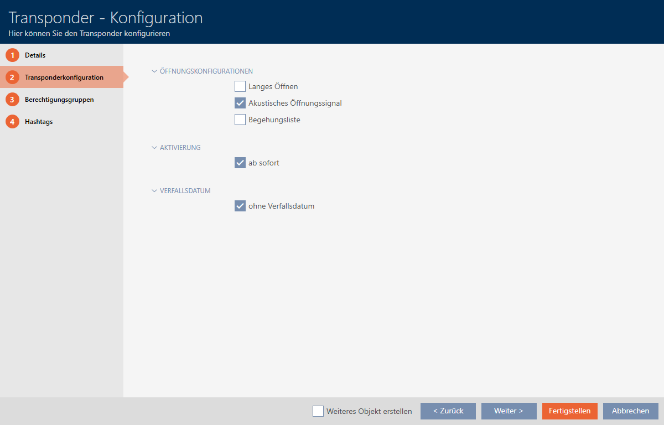Open the Berechtigungsgruppen step label
Screen dimensions: 664x425
59,100
